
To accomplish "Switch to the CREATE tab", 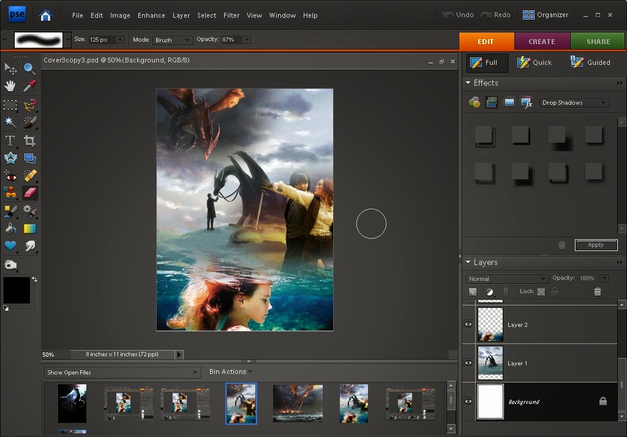I will tap(541, 42).
